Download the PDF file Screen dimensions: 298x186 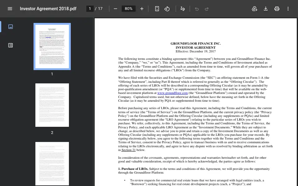[266, 9]
